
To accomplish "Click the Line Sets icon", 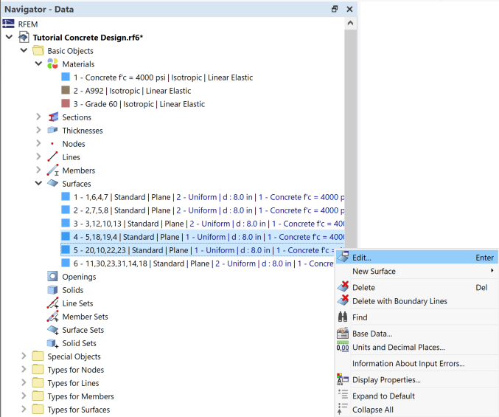I will point(53,303).
